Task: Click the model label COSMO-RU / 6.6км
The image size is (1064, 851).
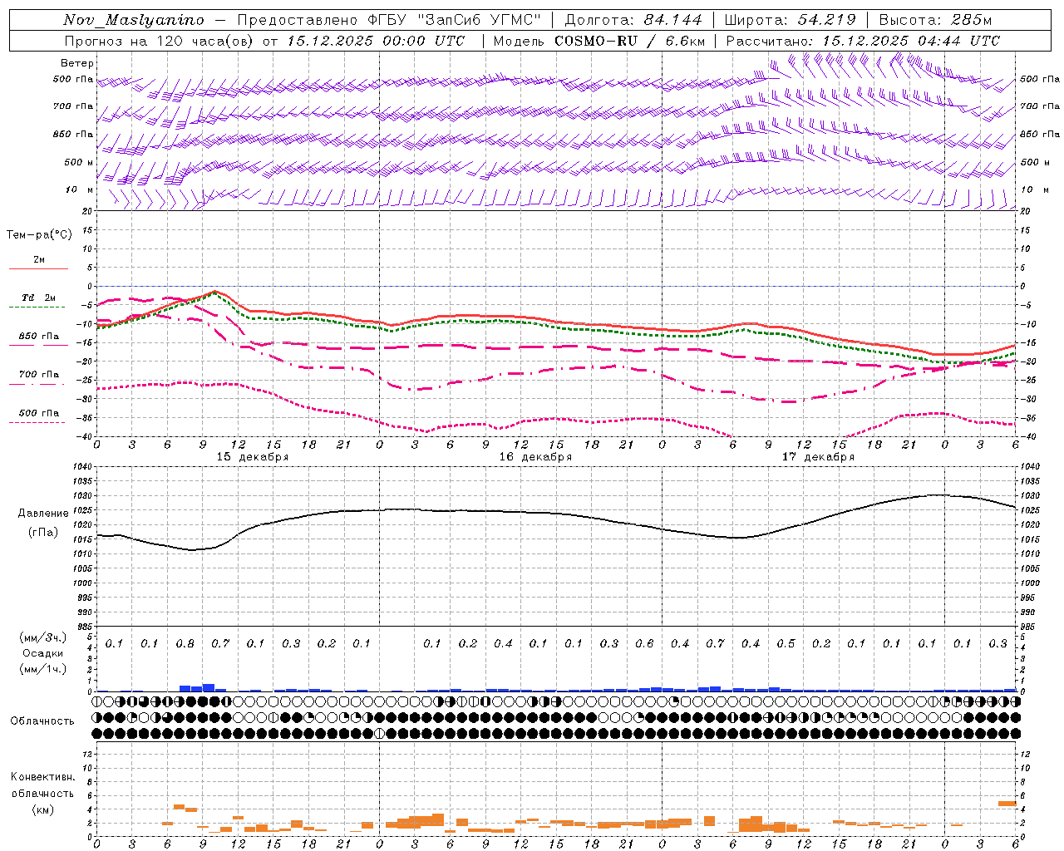Action: point(629,41)
